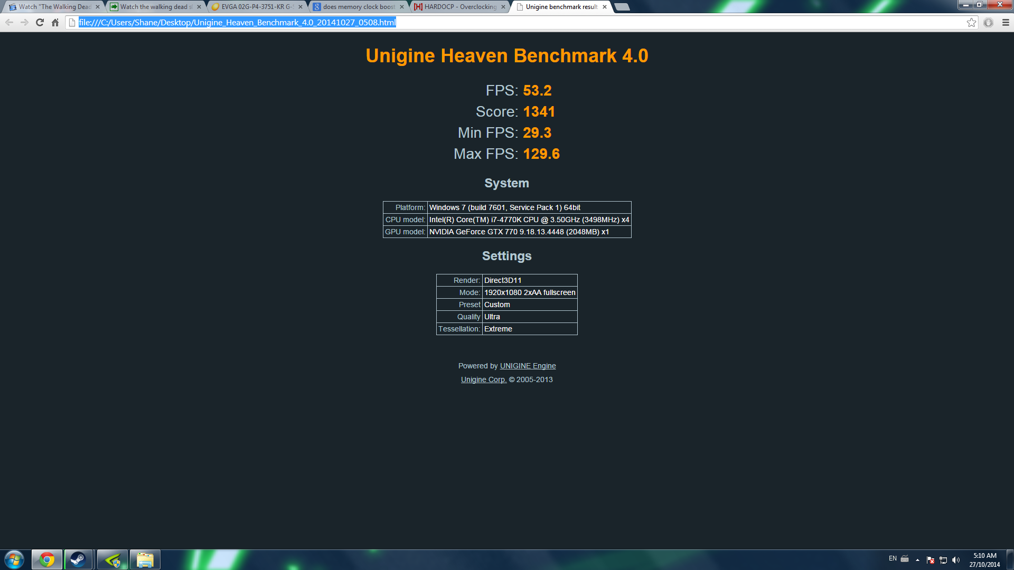Open the UNIGINE Engine link
Screen dimensions: 1014x570
(528, 366)
